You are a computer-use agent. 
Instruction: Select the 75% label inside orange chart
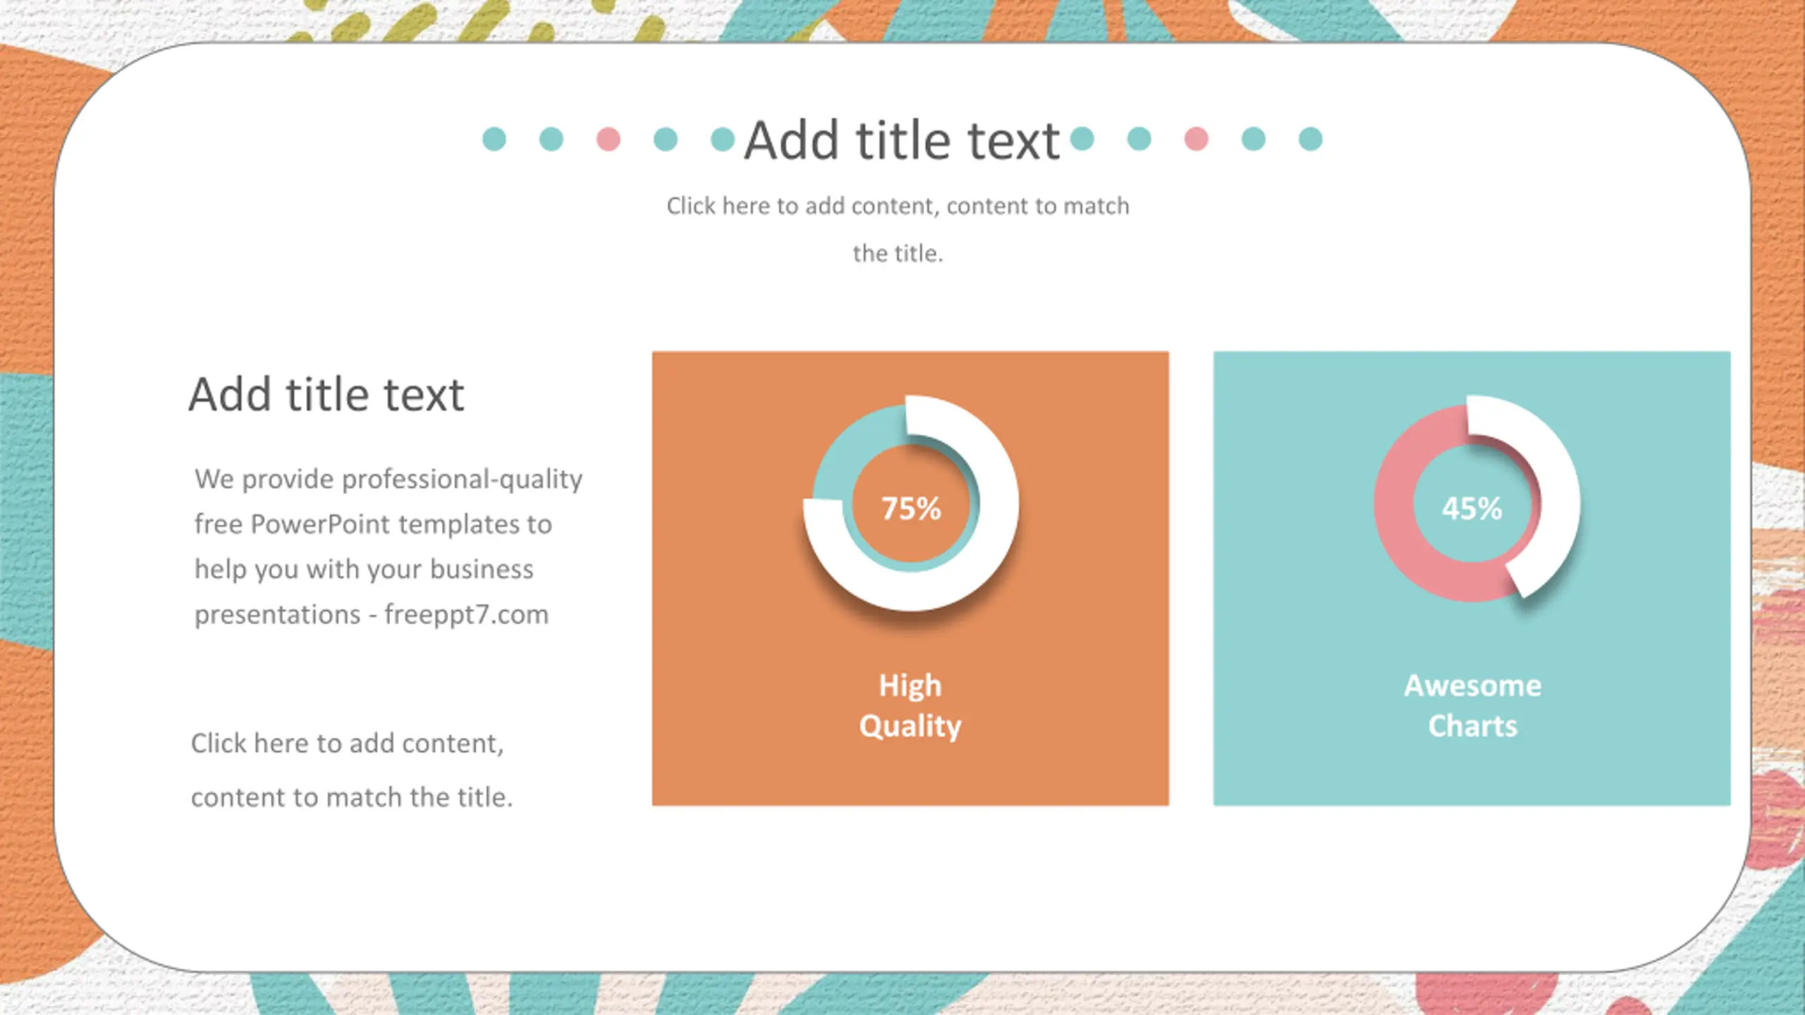point(911,508)
